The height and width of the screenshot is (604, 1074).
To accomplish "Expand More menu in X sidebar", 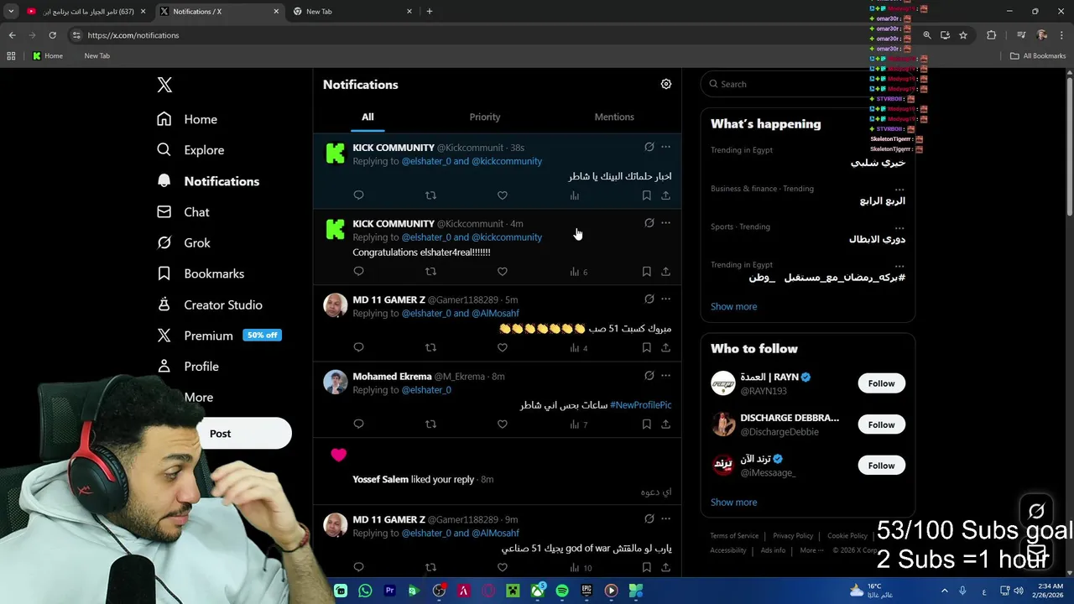I will click(199, 398).
